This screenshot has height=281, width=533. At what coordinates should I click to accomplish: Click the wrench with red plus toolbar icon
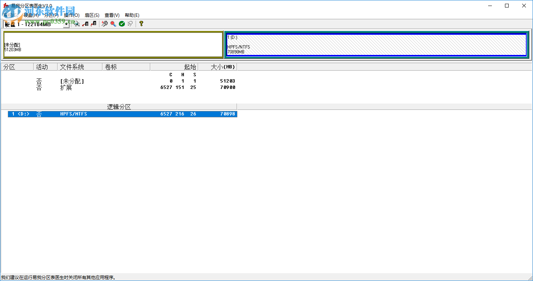(105, 24)
